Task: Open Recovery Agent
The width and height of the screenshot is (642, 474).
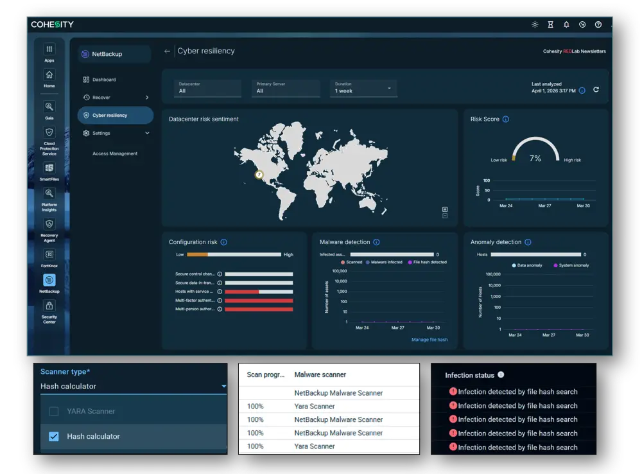Action: (49, 231)
